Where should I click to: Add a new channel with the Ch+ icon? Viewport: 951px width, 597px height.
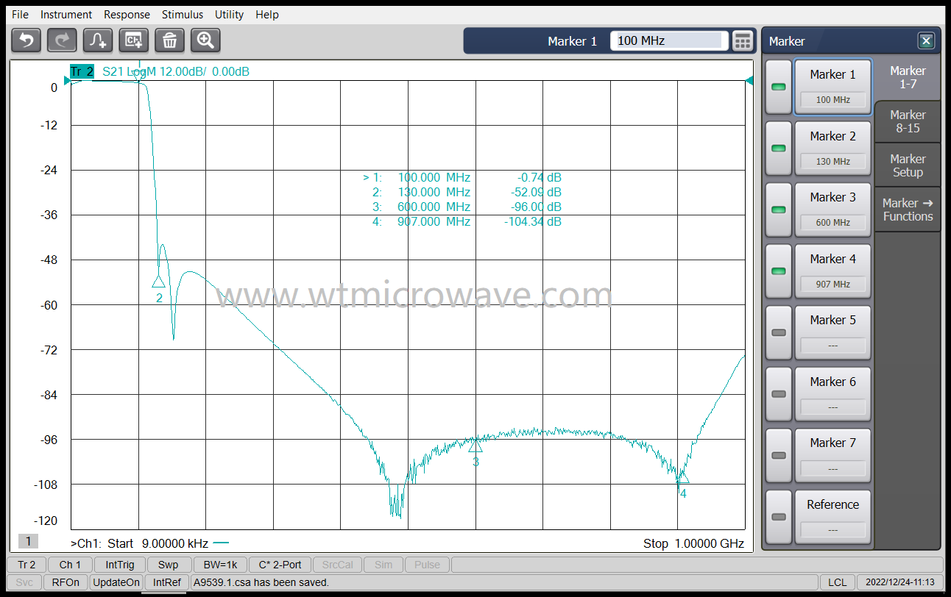click(133, 40)
